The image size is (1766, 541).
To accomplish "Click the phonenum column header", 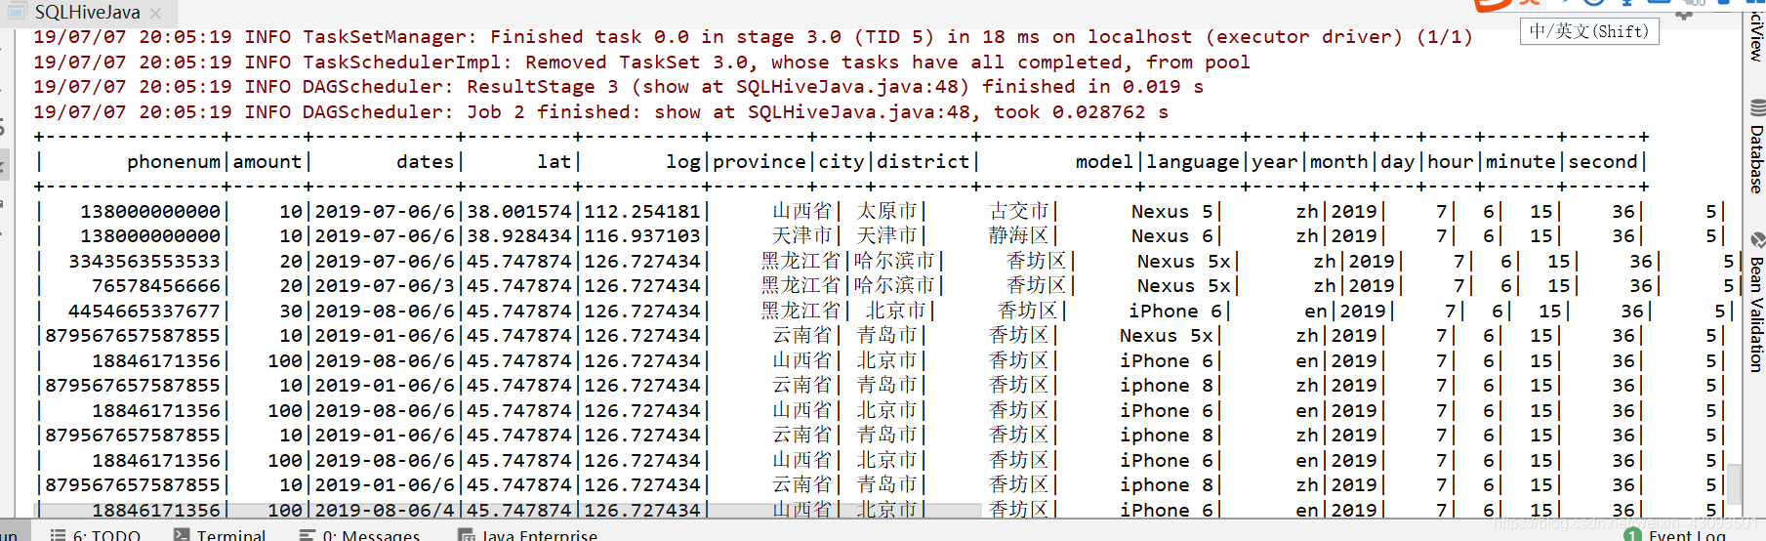I will (174, 162).
